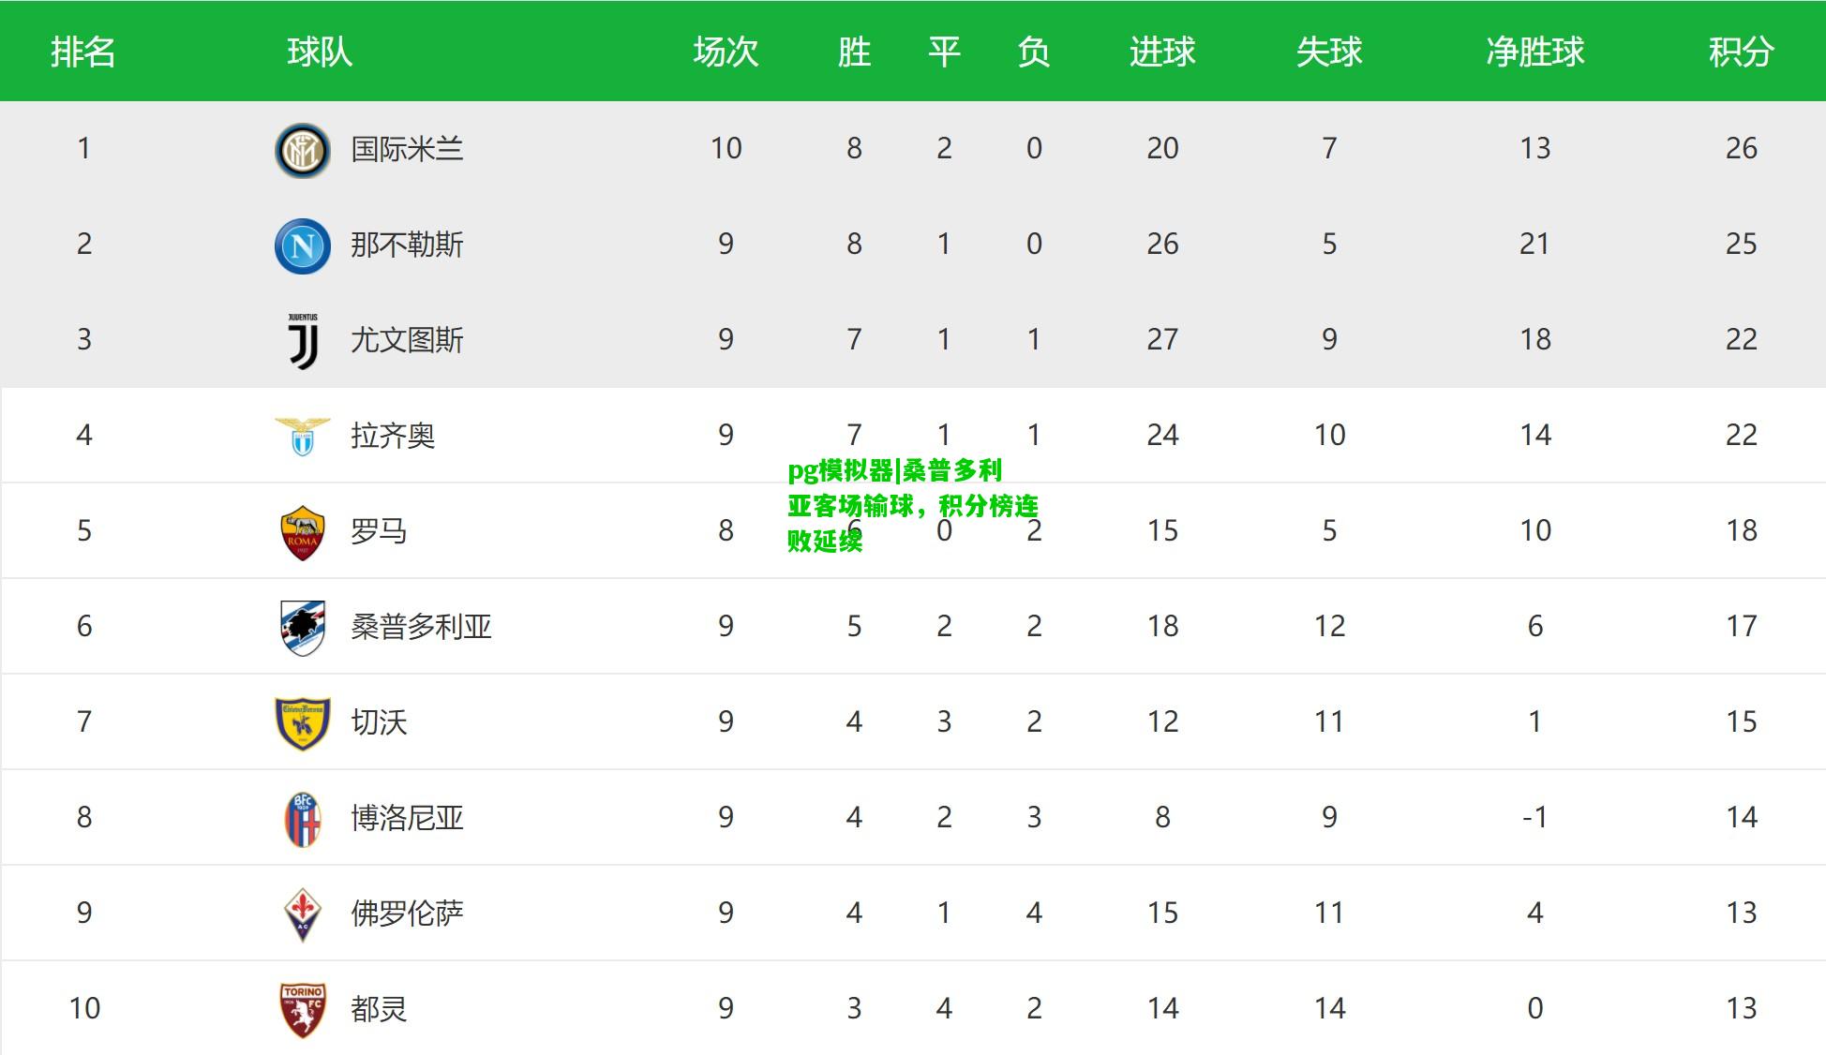Select the 进球 column header

click(1162, 52)
